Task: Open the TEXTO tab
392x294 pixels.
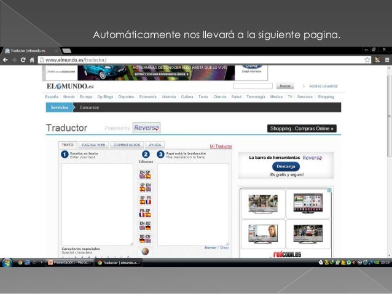Action: click(x=68, y=145)
